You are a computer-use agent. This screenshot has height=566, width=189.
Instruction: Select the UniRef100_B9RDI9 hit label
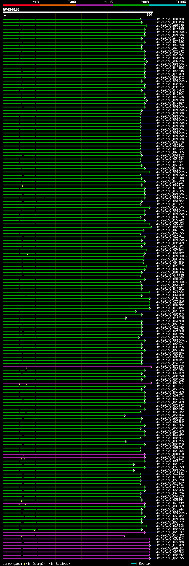[170, 217]
